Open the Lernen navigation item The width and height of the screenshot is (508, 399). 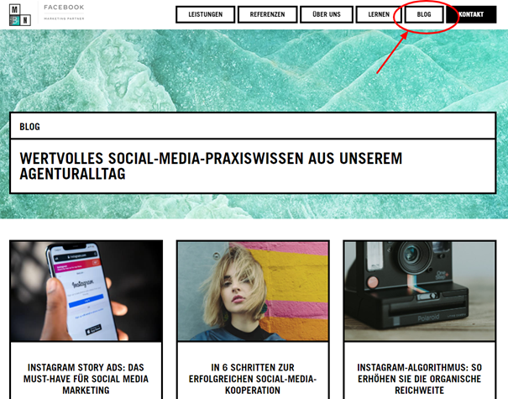[x=379, y=14]
